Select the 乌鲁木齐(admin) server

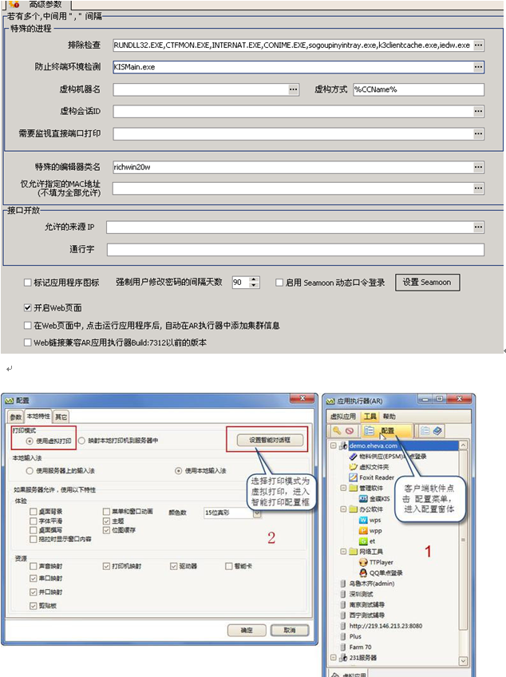tap(367, 584)
